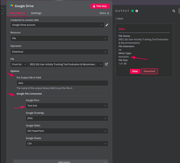Expand the Operation dropdown set to Download
This screenshot has width=180, height=163.
(59, 52)
